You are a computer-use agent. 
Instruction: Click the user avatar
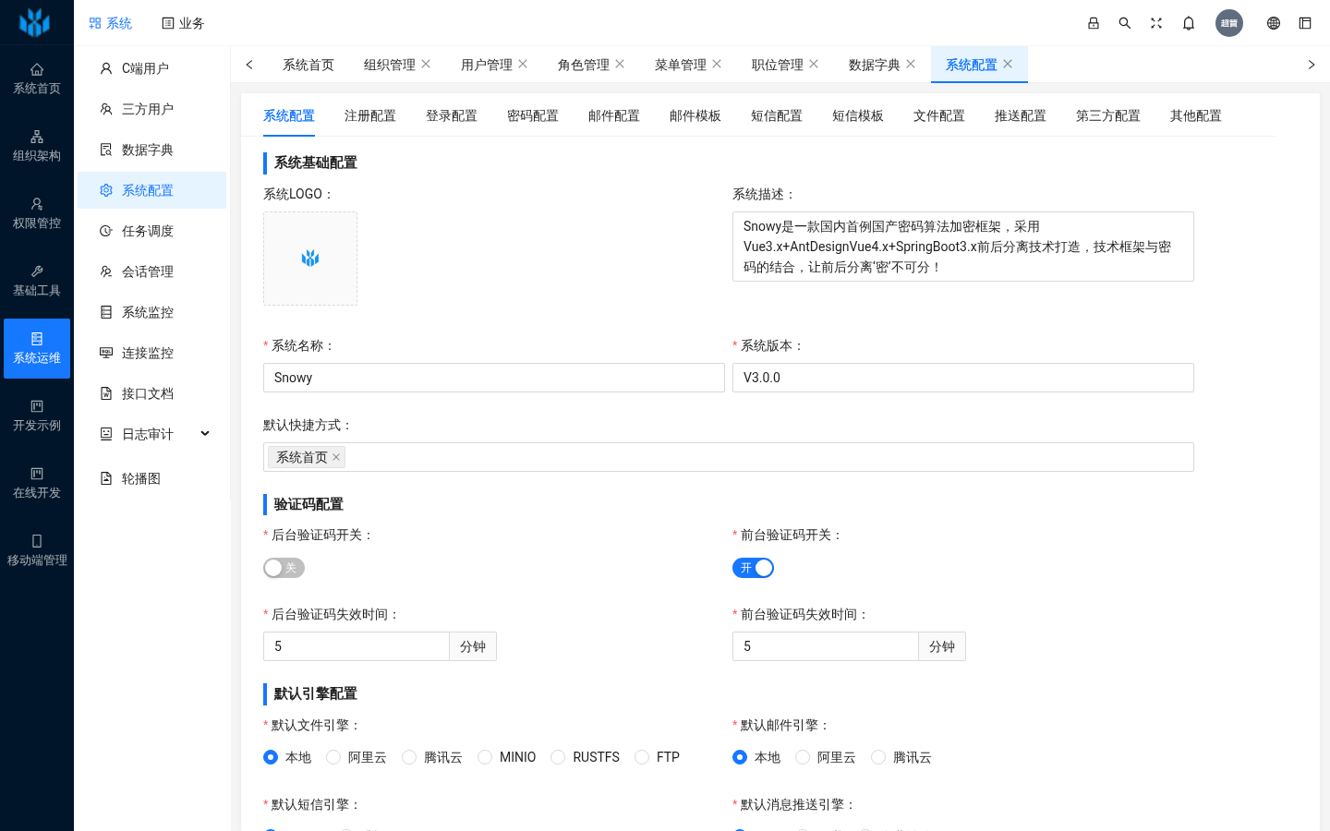click(x=1229, y=23)
